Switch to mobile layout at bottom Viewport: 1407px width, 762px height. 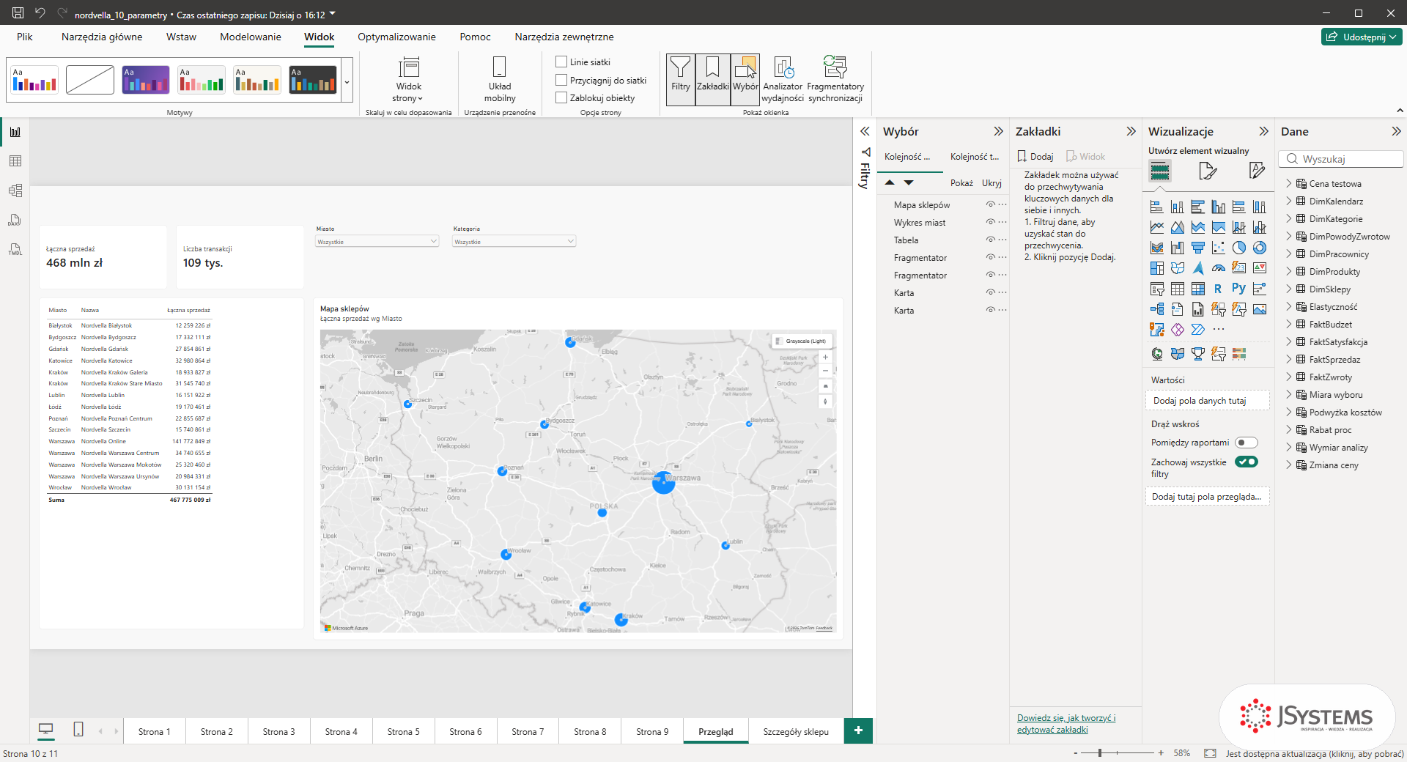point(78,729)
